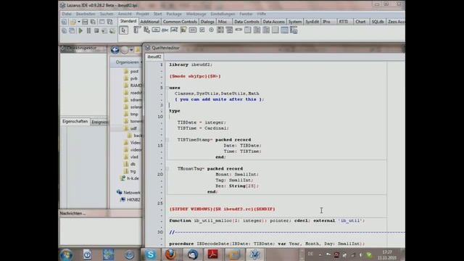This screenshot has height=261, width=464.
Task: Select the ibeudf2 editor tab
Action: (x=154, y=57)
